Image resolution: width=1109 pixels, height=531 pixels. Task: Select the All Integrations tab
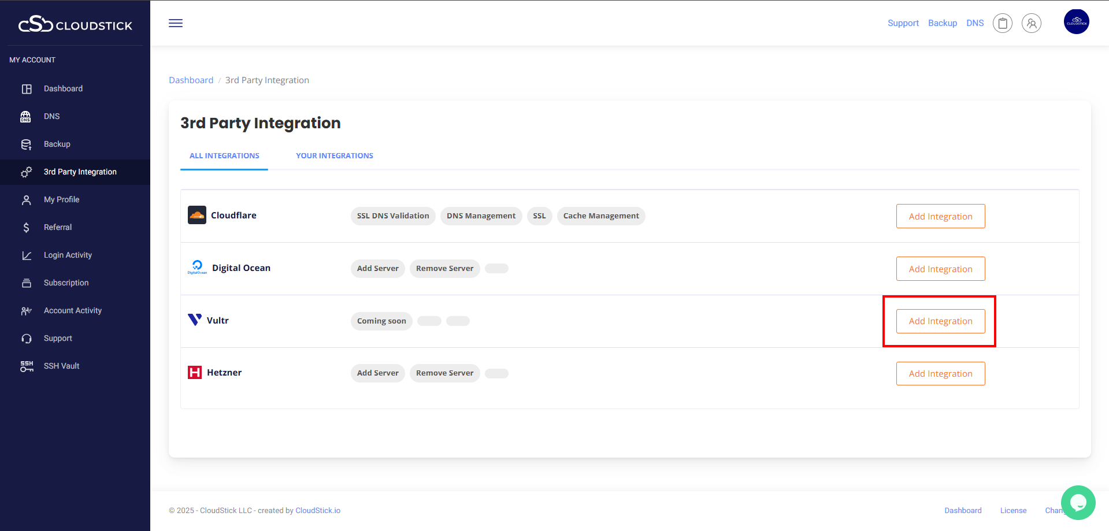point(224,156)
